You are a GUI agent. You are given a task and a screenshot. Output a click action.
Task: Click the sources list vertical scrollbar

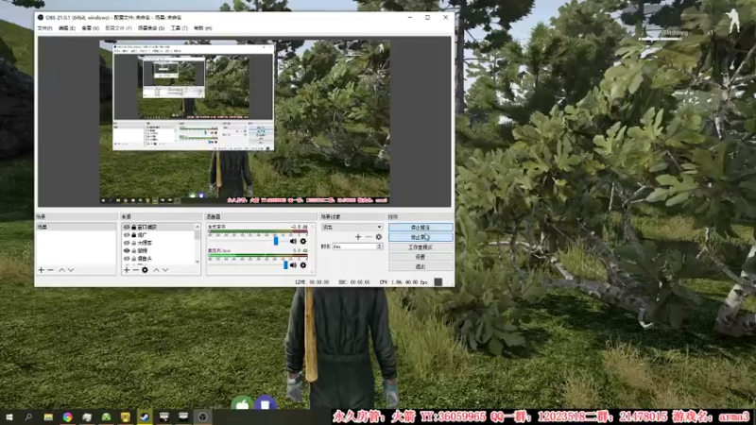tap(198, 244)
